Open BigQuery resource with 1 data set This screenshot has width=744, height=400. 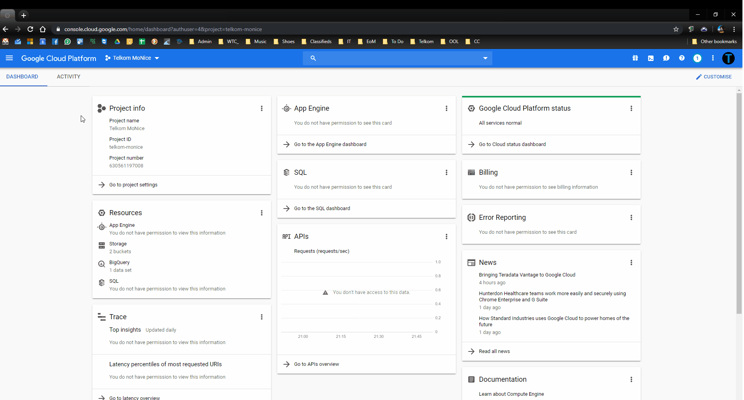(x=120, y=266)
